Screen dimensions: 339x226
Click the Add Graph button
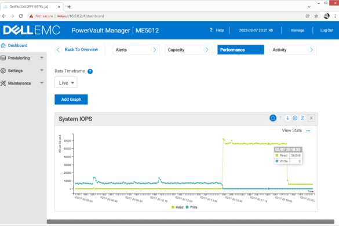71,100
